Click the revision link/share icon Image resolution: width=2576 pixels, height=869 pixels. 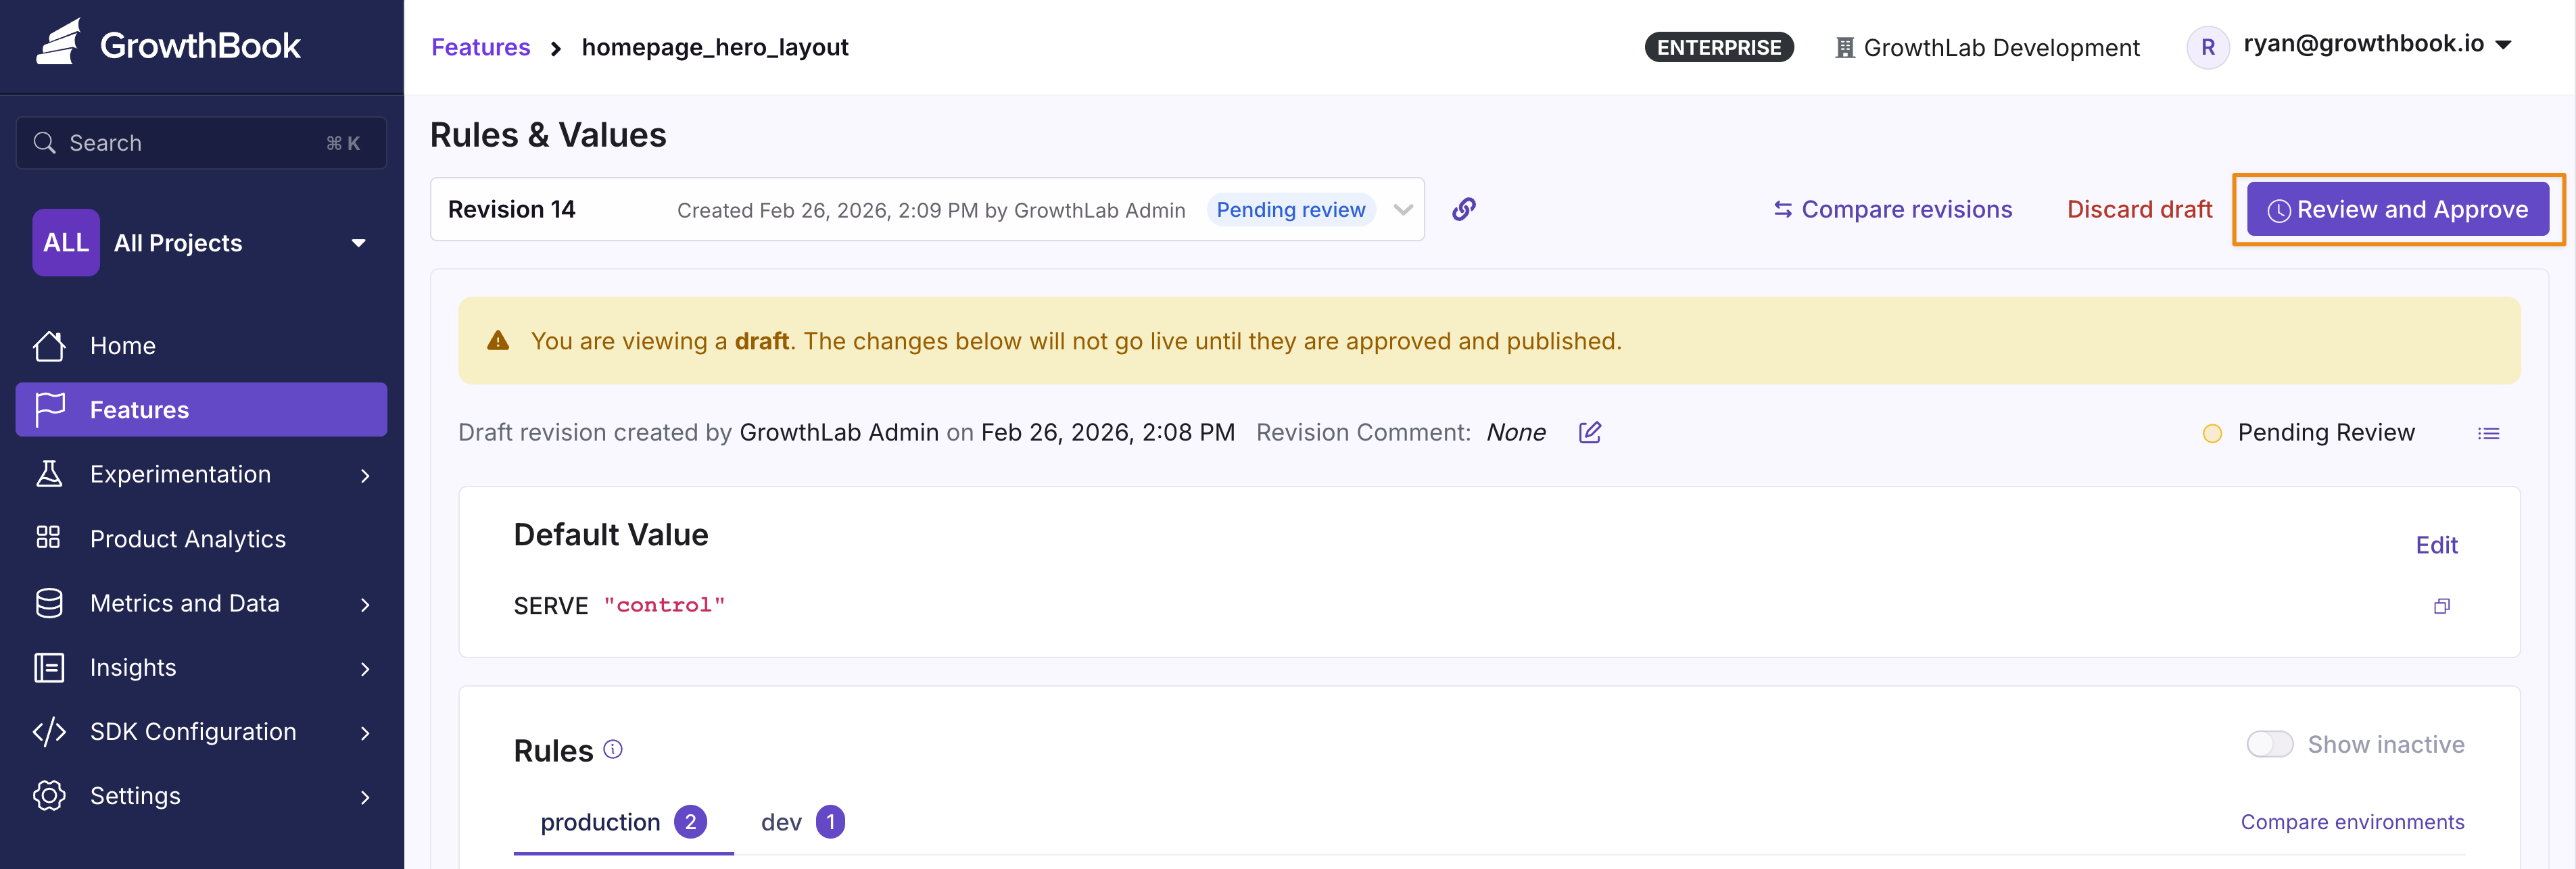[x=1464, y=210]
